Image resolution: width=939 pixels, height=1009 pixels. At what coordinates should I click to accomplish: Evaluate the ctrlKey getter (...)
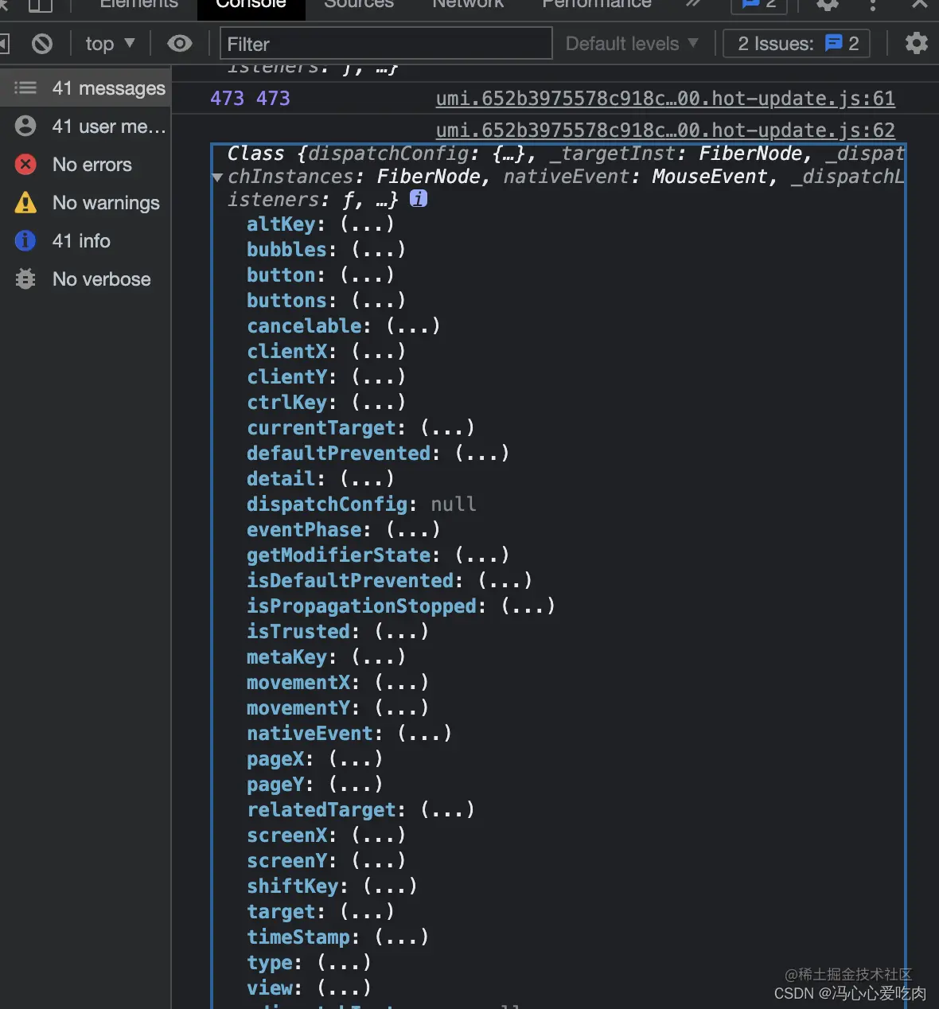coord(379,403)
